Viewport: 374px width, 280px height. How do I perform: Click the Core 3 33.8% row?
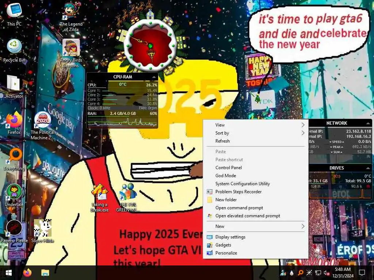(x=122, y=99)
